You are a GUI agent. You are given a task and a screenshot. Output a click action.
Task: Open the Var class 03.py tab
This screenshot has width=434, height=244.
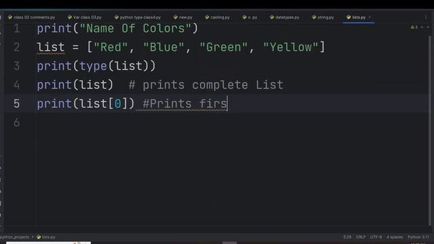tap(85, 17)
